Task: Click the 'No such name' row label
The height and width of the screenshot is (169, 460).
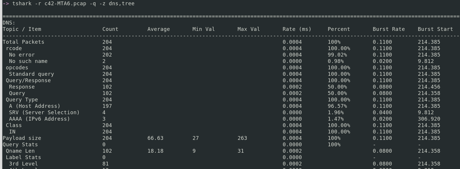Action: click(28, 61)
